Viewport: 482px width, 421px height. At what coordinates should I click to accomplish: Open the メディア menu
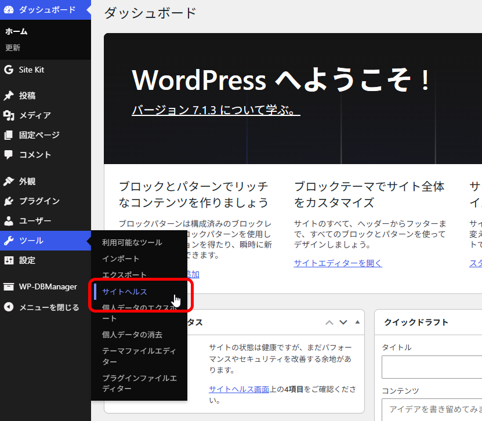(45, 115)
